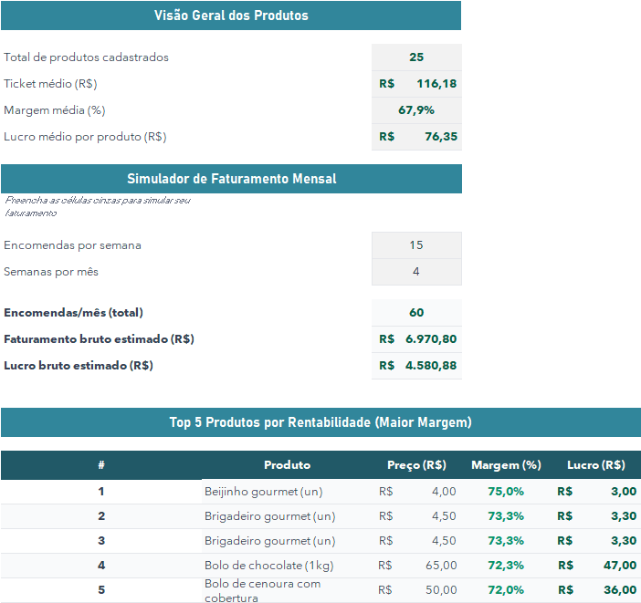Image resolution: width=641 pixels, height=603 pixels.
Task: Click the 'Semanas por mês' label
Action: click(x=51, y=272)
